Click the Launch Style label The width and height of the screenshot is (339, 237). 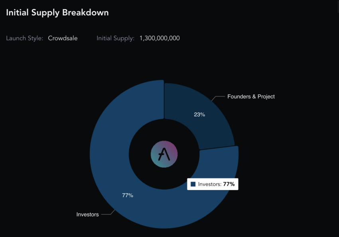25,38
